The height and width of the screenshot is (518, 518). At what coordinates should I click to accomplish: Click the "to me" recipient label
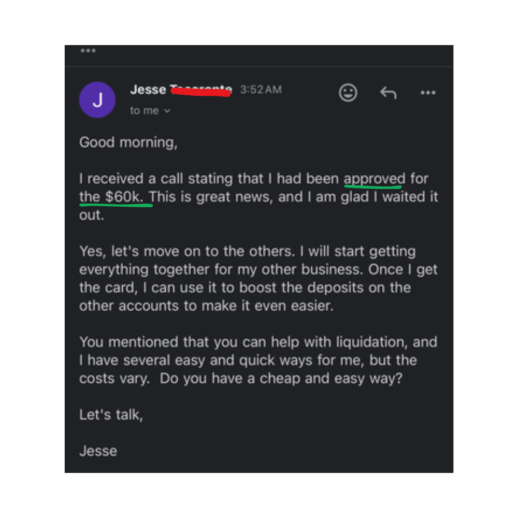point(145,111)
